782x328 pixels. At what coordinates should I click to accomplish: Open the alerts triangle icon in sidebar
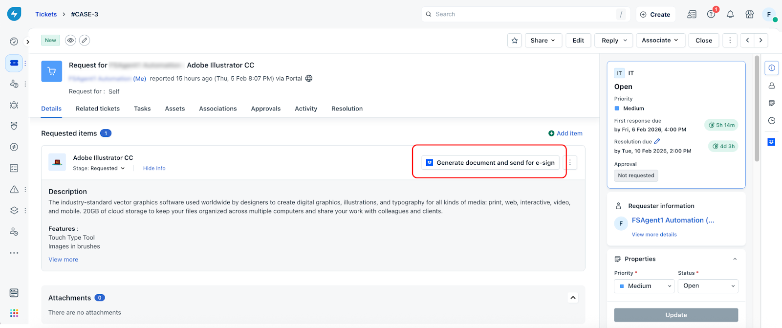point(14,189)
